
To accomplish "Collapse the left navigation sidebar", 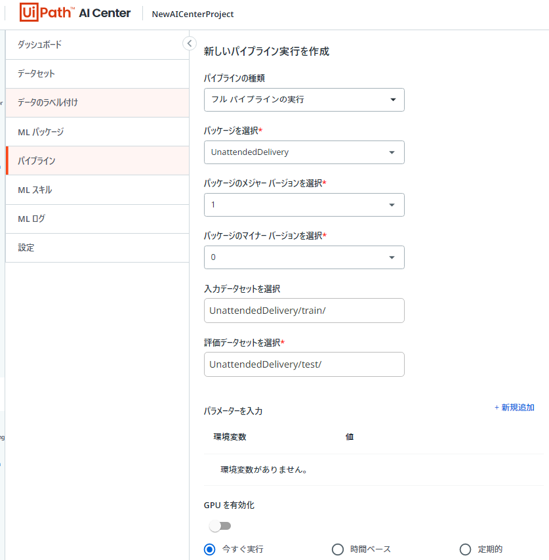I will (190, 43).
